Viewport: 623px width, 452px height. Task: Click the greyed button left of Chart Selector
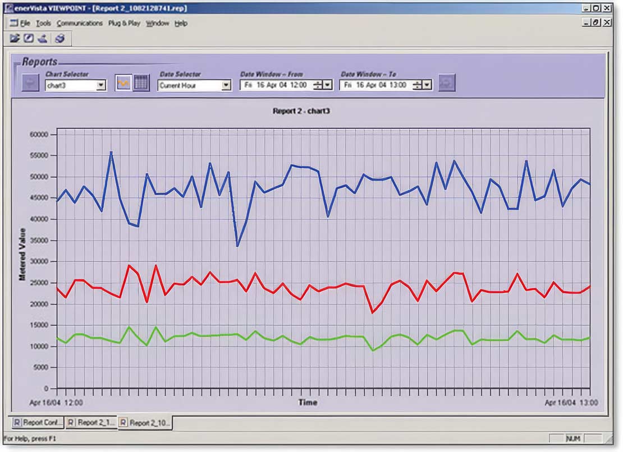tap(30, 83)
